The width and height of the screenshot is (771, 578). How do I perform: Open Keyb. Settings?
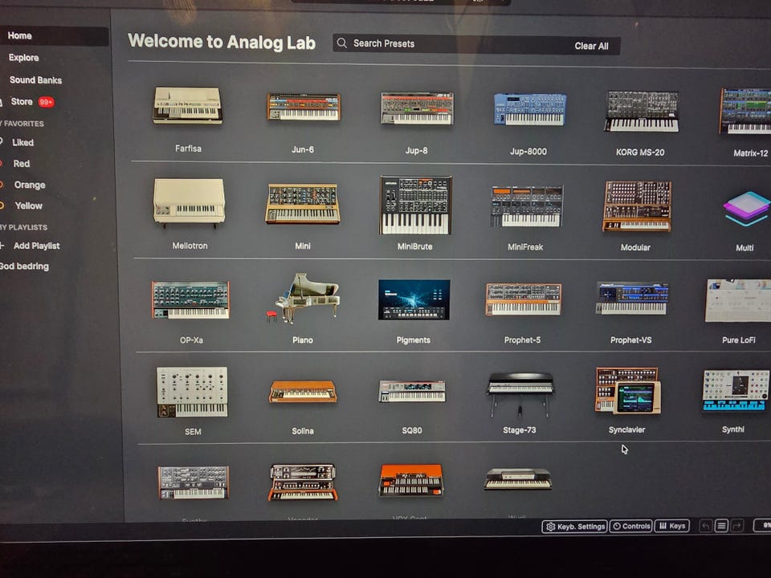(x=575, y=527)
